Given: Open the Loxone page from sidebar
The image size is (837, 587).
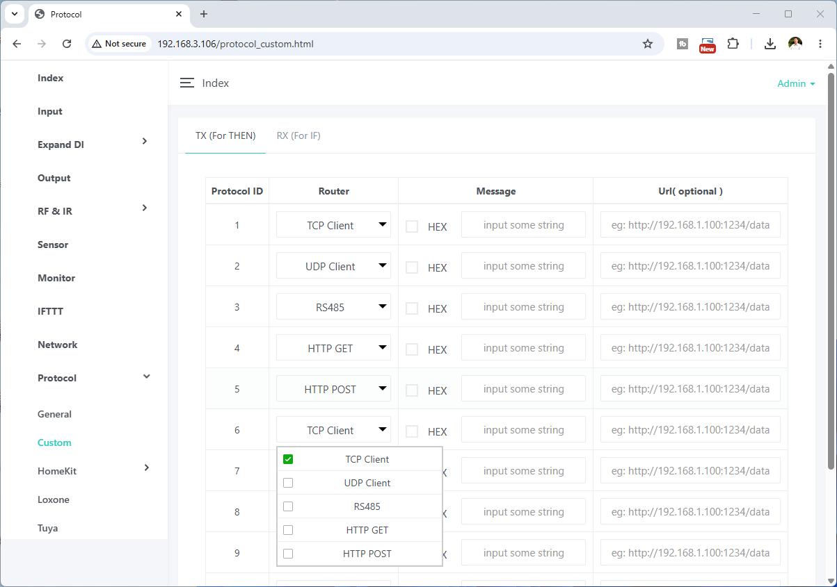Looking at the screenshot, I should pyautogui.click(x=54, y=499).
